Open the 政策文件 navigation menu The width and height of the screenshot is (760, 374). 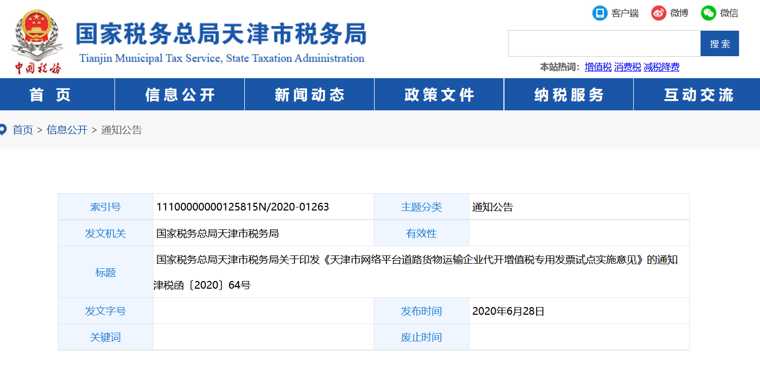pos(440,95)
